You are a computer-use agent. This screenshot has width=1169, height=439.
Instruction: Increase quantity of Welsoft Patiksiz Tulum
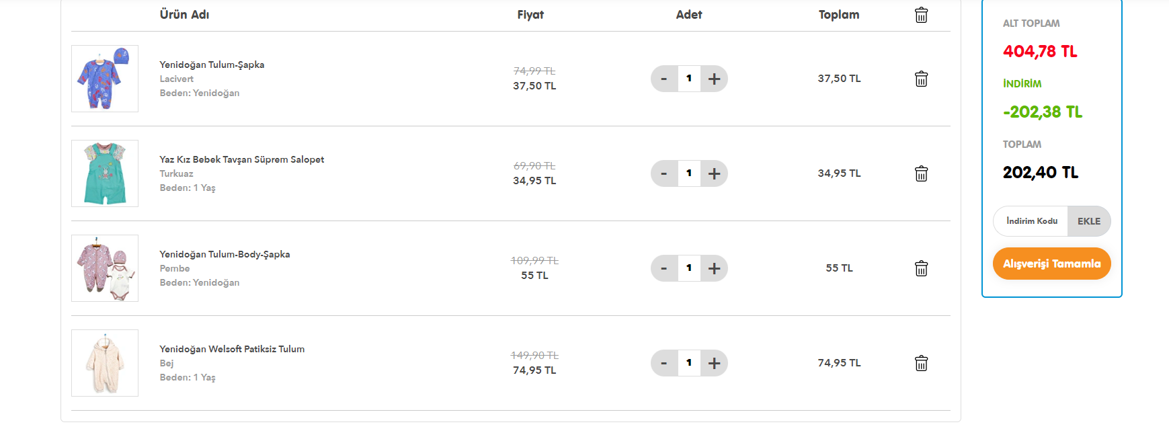pos(714,363)
